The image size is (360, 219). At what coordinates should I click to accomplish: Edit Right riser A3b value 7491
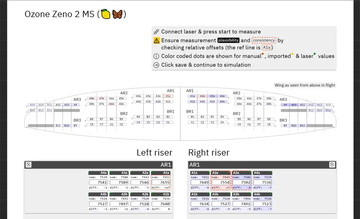241,204
